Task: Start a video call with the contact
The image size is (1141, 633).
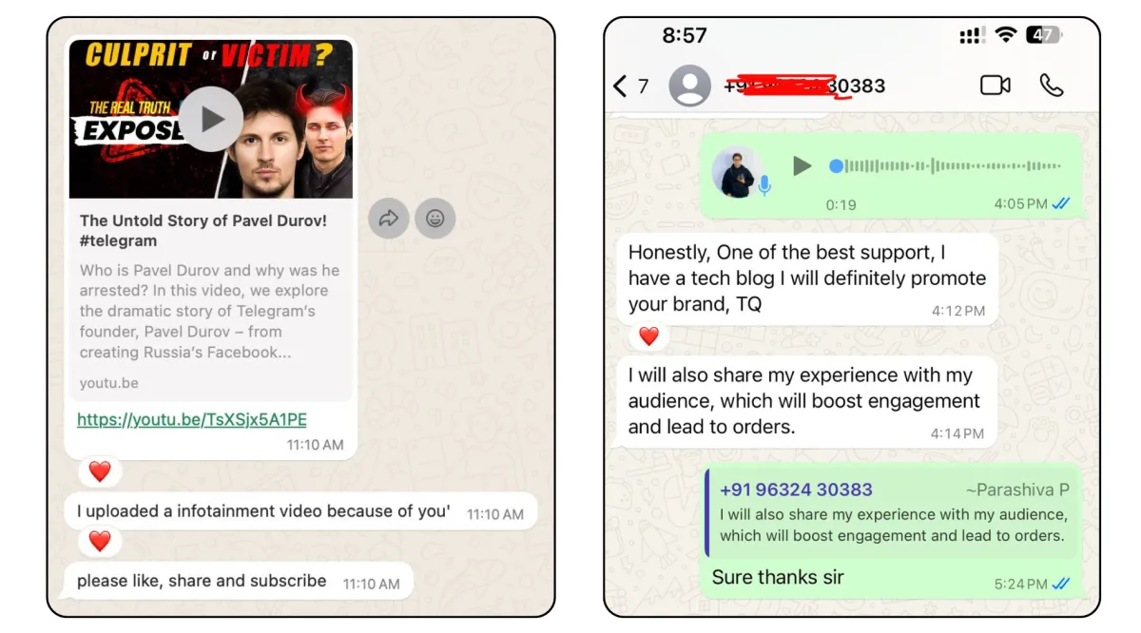Action: 996,86
